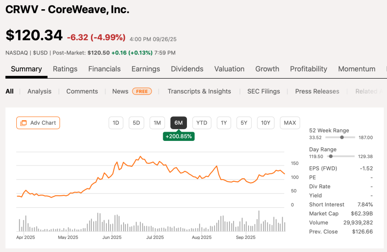The width and height of the screenshot is (387, 252).
Task: Click the Day Range slider marker
Action: click(331, 156)
